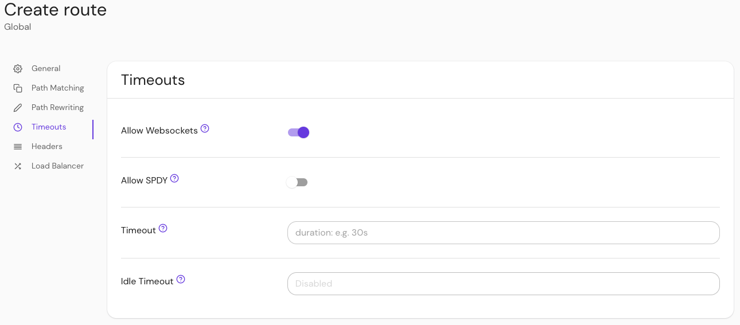Click the Path Matching copy icon
This screenshot has height=325, width=740.
[18, 88]
